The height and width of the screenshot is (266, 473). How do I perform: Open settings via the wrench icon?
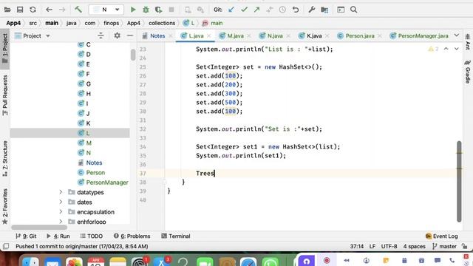pyautogui.click(x=312, y=10)
